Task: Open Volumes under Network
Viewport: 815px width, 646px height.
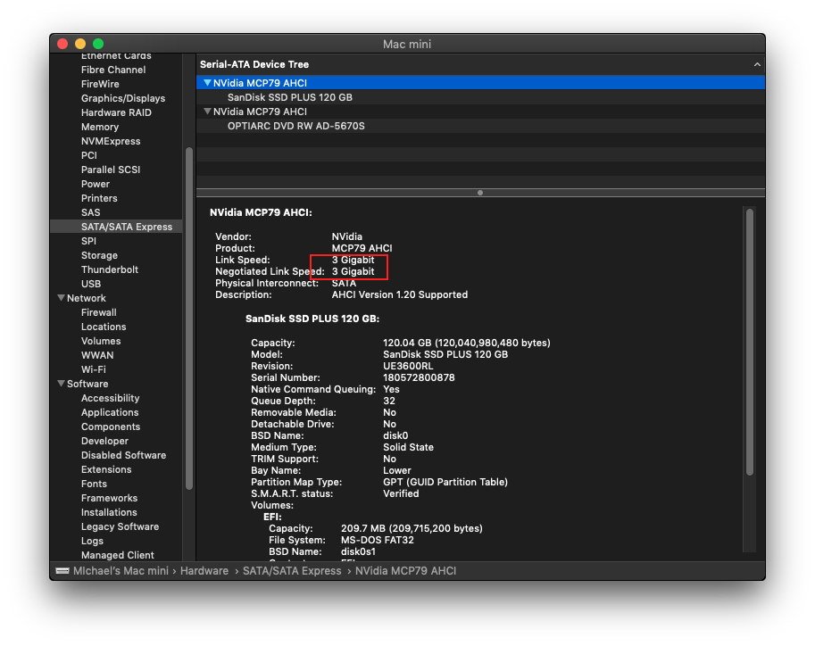Action: (101, 341)
